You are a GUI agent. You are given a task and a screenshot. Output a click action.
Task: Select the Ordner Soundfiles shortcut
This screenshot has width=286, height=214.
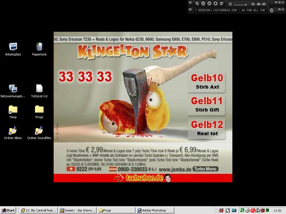[x=39, y=133]
